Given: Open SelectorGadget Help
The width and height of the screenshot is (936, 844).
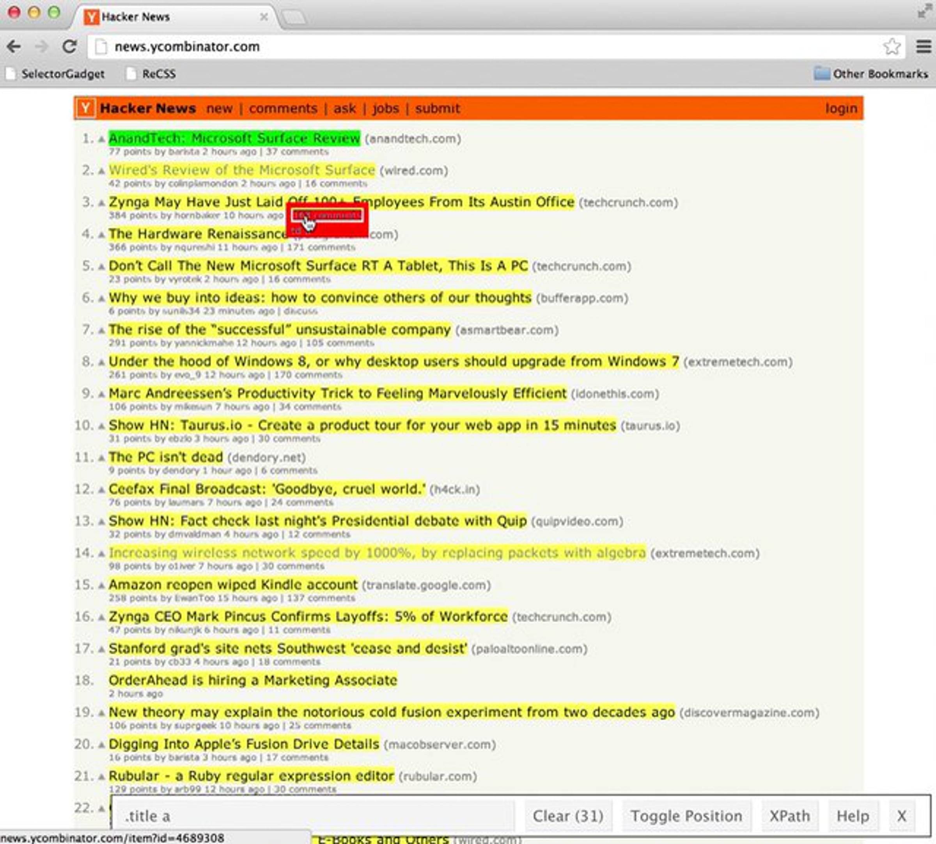Looking at the screenshot, I should pos(853,816).
